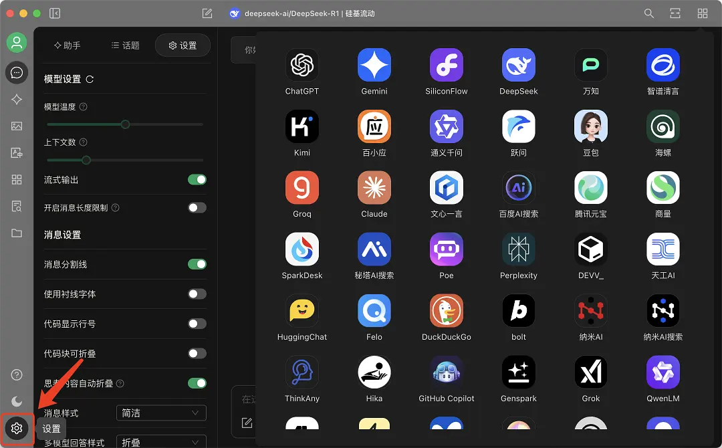Disable the 流式输出 toggle
Viewport: 722px width, 448px height.
tap(197, 180)
